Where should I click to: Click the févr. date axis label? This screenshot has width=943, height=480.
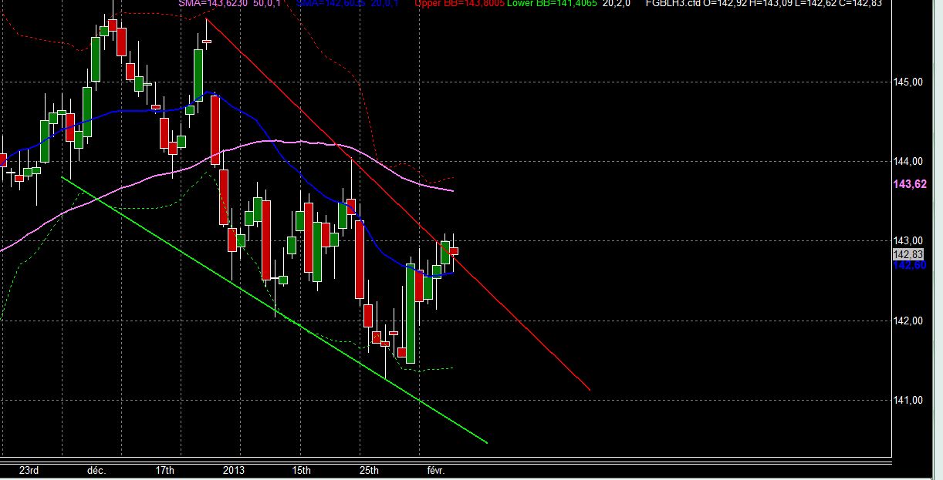436,470
